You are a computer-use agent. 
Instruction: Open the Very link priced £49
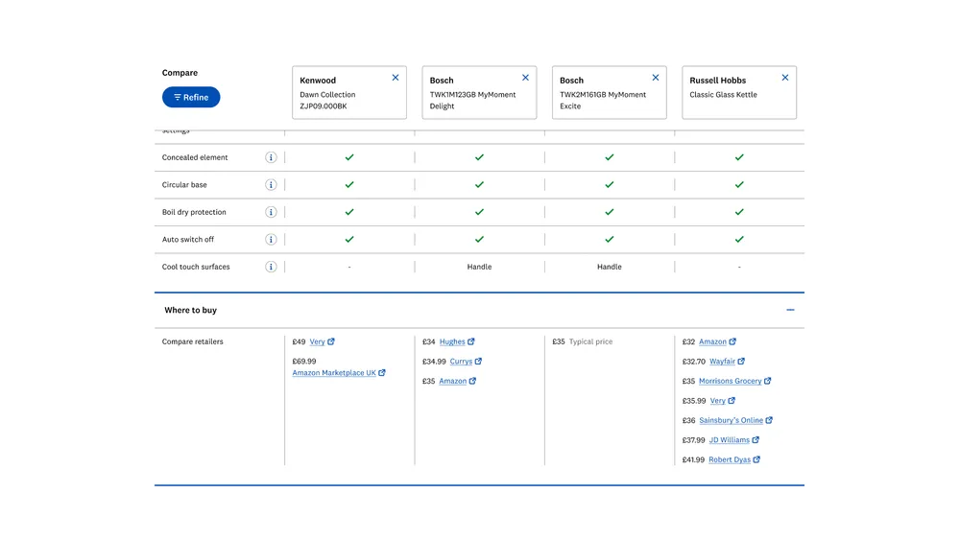(x=317, y=341)
